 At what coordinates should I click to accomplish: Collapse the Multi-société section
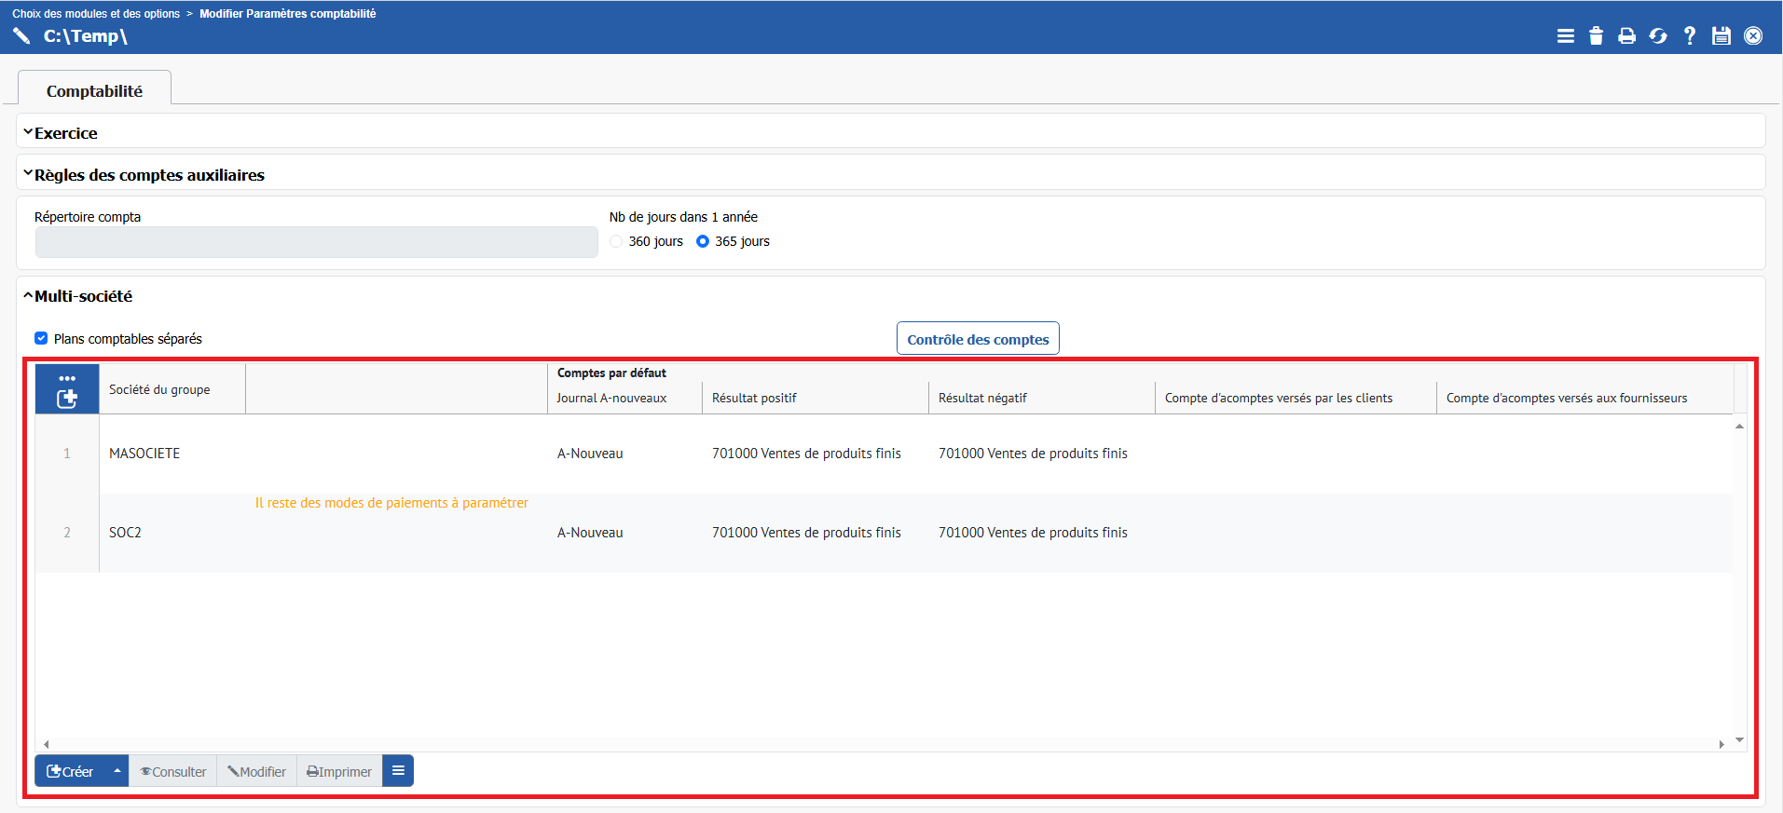[83, 296]
